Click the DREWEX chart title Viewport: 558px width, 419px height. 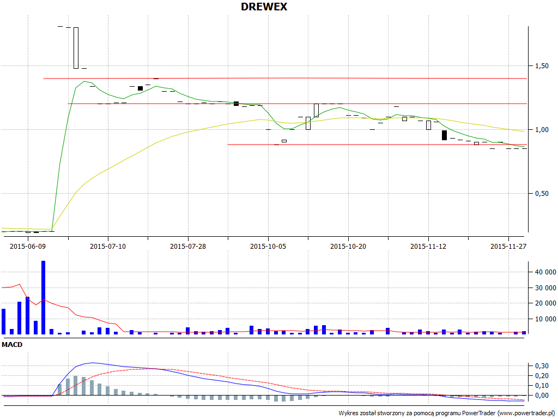tap(264, 7)
